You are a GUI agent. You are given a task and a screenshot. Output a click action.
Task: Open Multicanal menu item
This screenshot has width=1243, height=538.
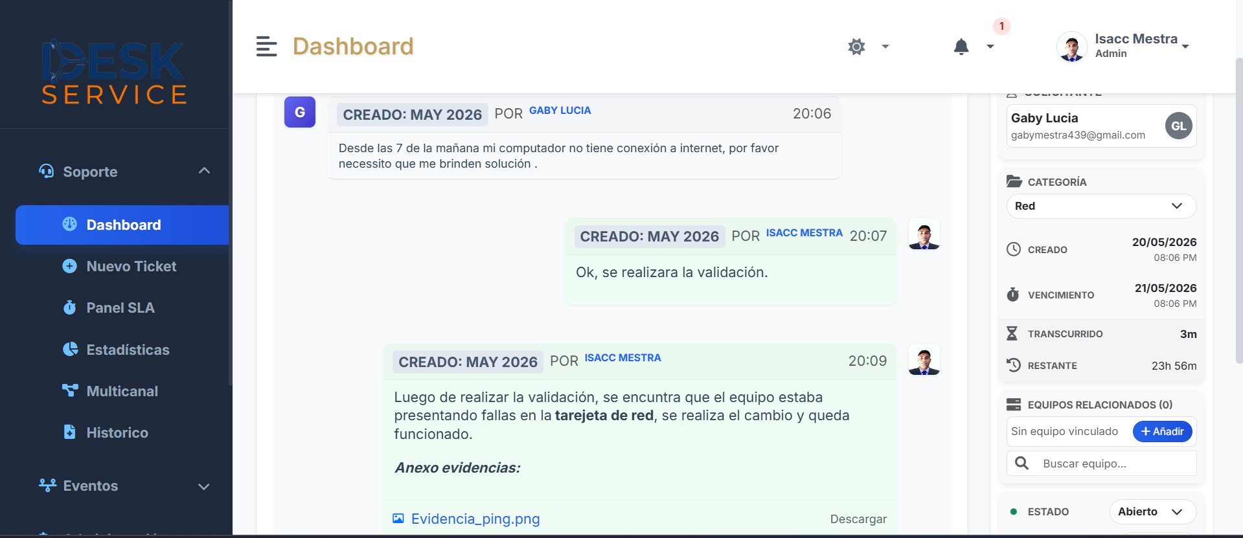tap(122, 391)
